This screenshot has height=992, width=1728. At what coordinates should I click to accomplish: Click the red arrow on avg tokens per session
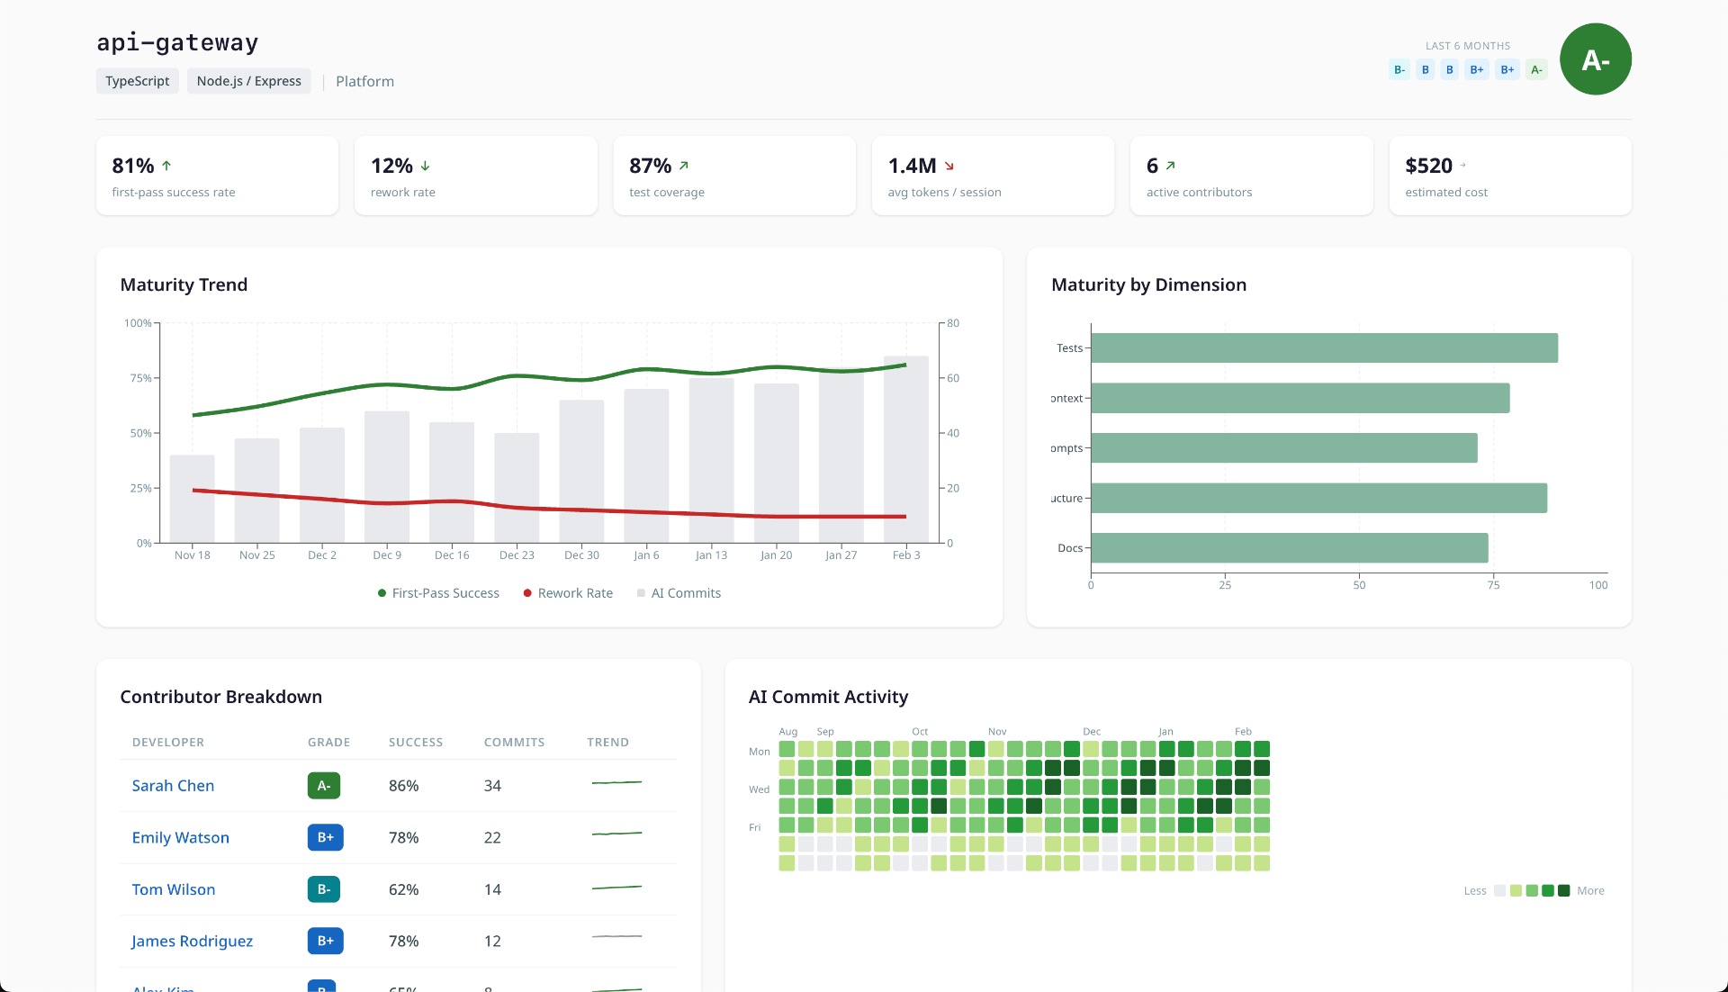coord(949,166)
